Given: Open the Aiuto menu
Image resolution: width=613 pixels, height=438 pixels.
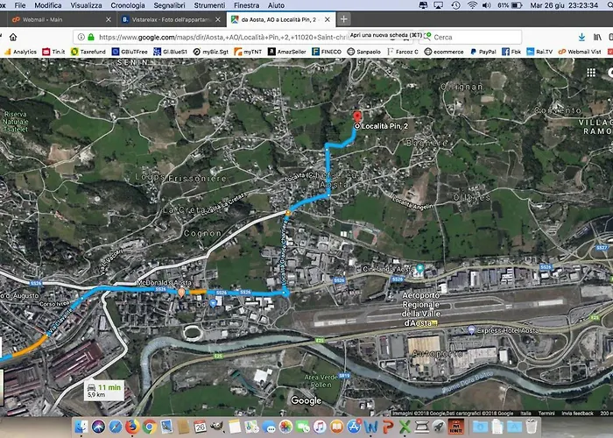Looking at the screenshot, I should (x=276, y=5).
